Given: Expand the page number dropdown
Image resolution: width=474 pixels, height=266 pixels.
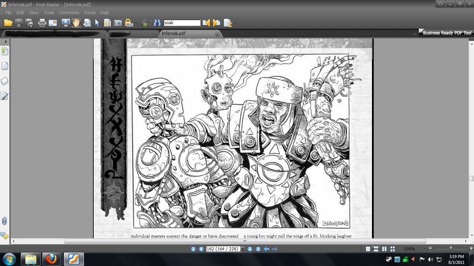Looking at the screenshot, I should (243, 249).
